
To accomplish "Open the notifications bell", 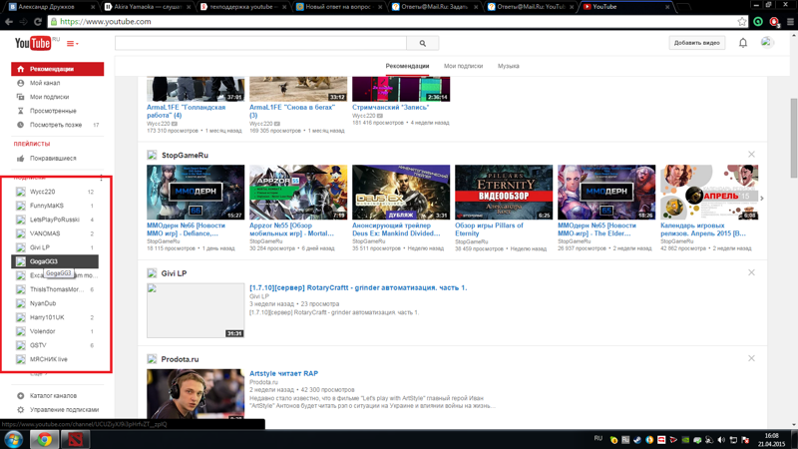I will coord(743,43).
